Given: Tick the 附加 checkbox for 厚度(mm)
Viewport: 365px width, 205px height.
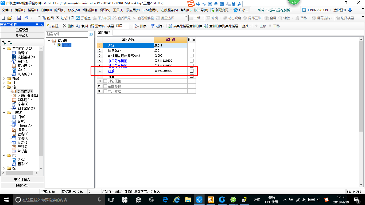Looking at the screenshot, I should tap(192, 50).
